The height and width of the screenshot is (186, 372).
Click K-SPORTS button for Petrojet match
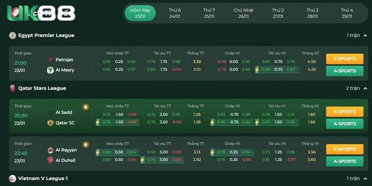tap(345, 59)
